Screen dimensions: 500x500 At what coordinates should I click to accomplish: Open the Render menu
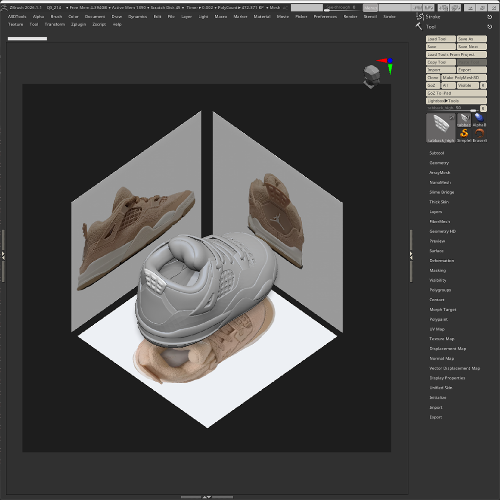pos(350,17)
